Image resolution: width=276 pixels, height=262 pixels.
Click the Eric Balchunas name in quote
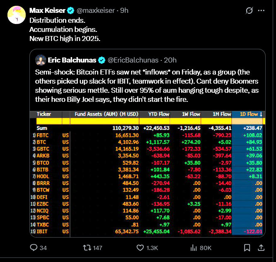coord(72,60)
